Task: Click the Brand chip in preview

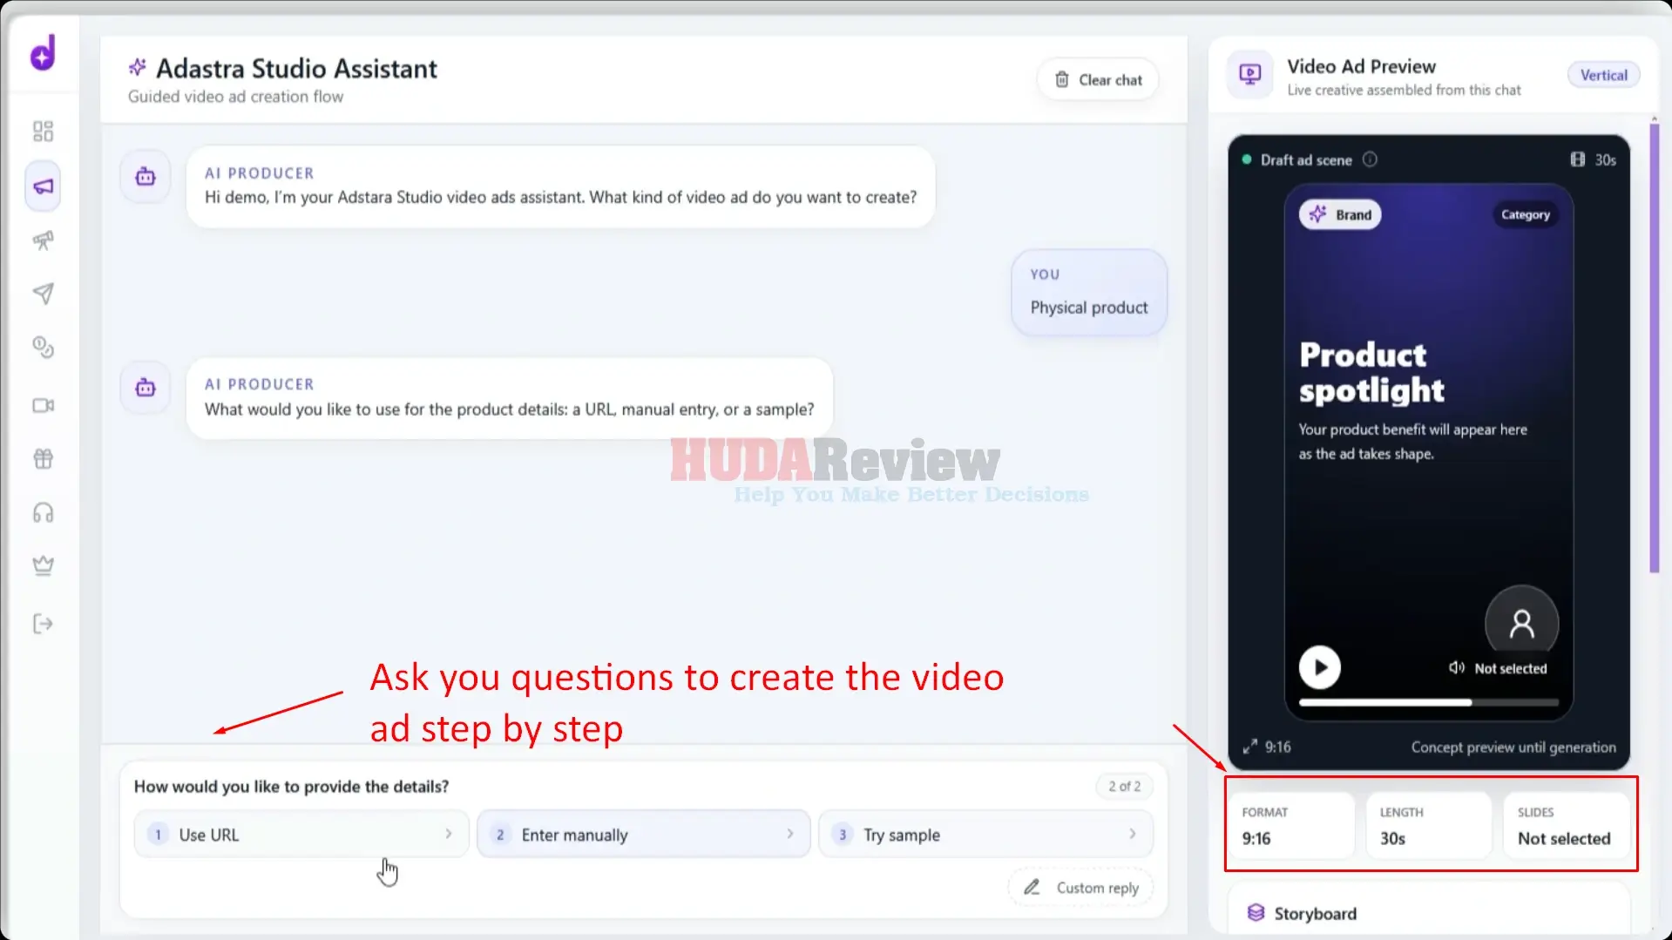Action: click(x=1340, y=215)
